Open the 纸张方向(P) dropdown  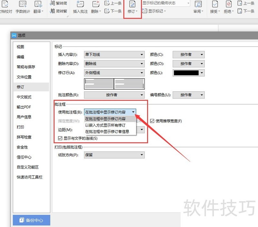coord(142,155)
